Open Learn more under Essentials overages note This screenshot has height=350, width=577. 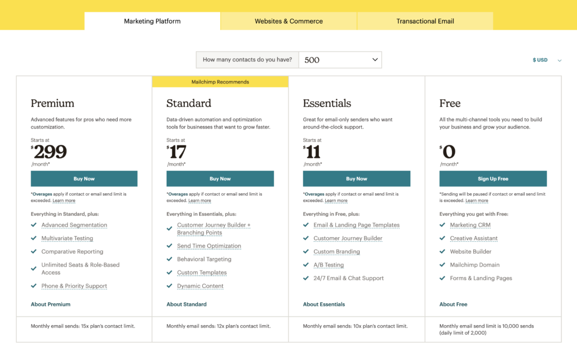336,201
